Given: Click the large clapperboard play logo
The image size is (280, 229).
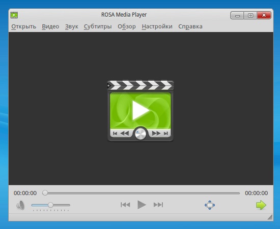Looking at the screenshot, I should [141, 111].
